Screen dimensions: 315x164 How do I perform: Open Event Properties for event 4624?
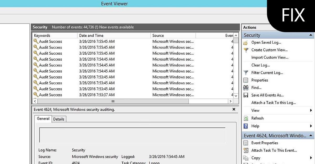[265, 143]
